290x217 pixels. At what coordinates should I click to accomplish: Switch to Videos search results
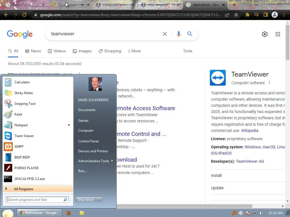click(x=57, y=51)
